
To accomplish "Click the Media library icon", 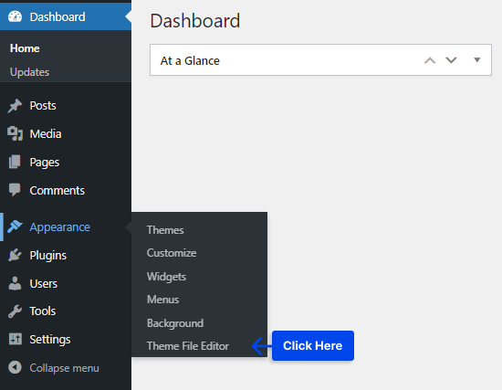I will (15, 133).
